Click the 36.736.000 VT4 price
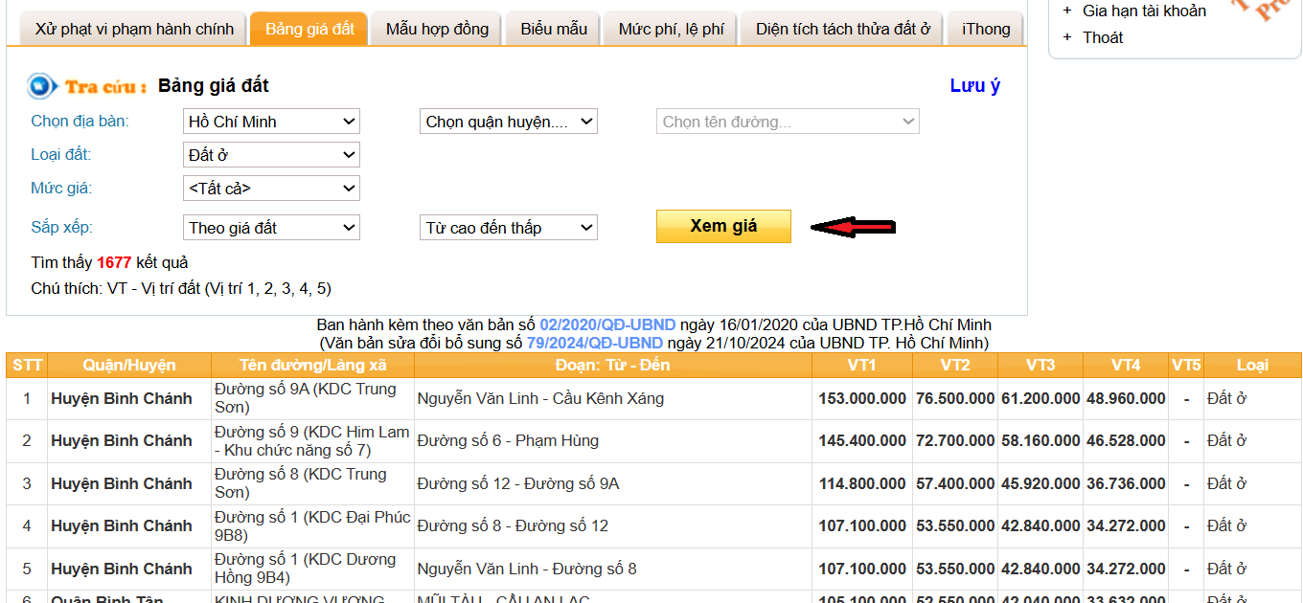Screen dimensions: 1303x603 coord(1127,483)
